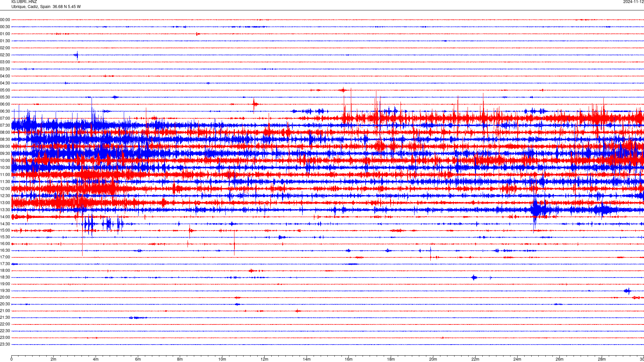The image size is (644, 362).
Task: Select the 17:30 trace time label
Action: click(5, 264)
